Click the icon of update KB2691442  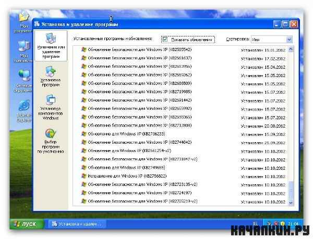point(84,100)
